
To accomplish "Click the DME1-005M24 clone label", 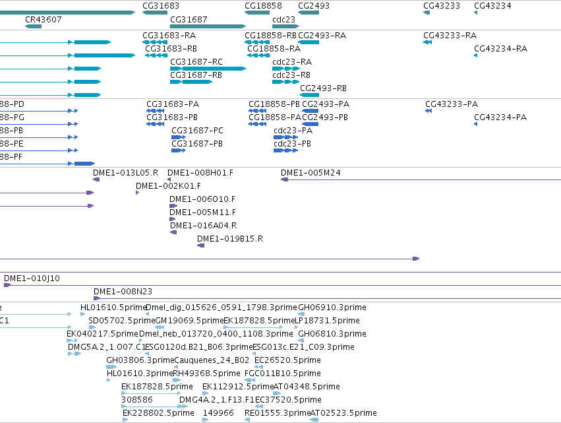I will click(310, 173).
